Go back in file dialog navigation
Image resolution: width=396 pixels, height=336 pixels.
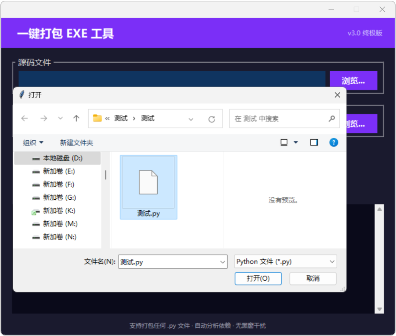pyautogui.click(x=25, y=118)
